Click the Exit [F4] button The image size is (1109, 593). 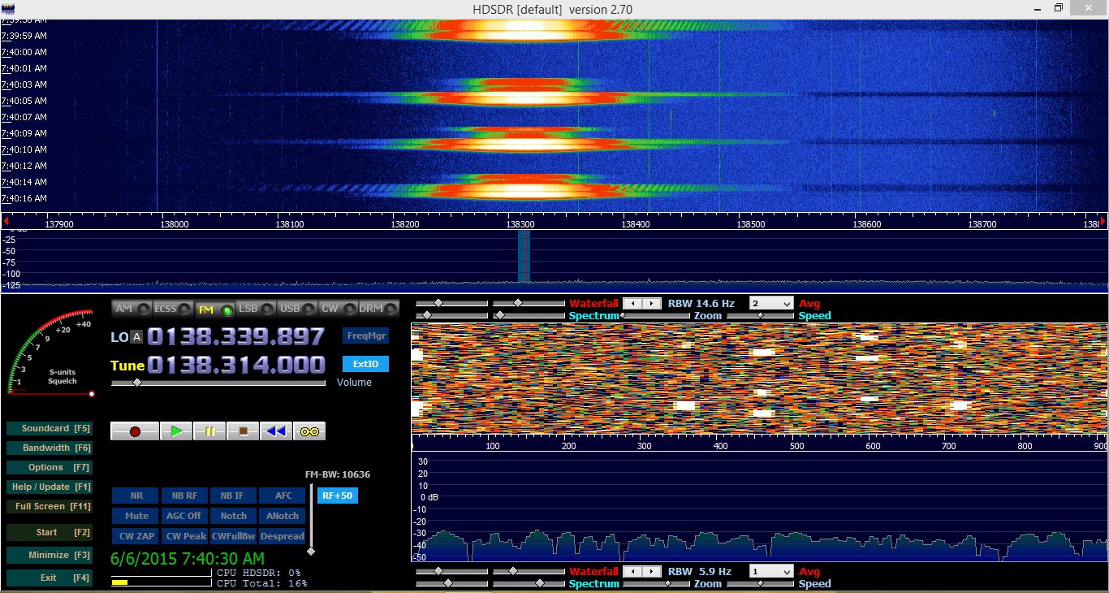tap(49, 578)
